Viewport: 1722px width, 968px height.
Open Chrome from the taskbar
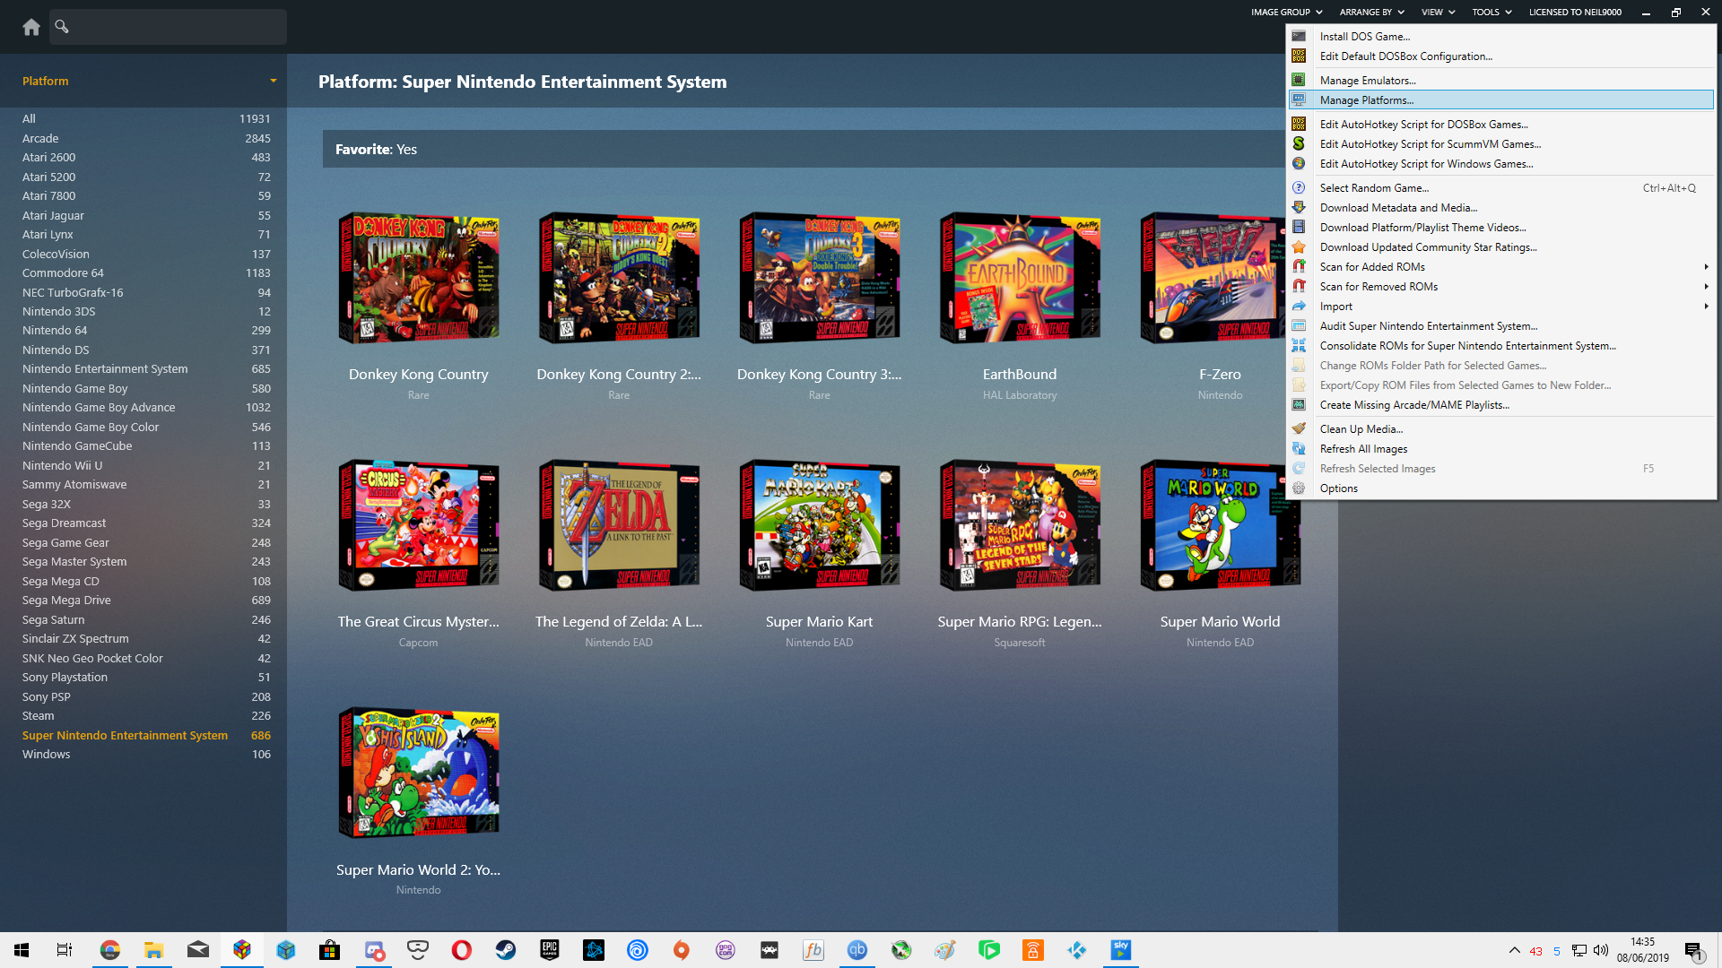tap(110, 950)
